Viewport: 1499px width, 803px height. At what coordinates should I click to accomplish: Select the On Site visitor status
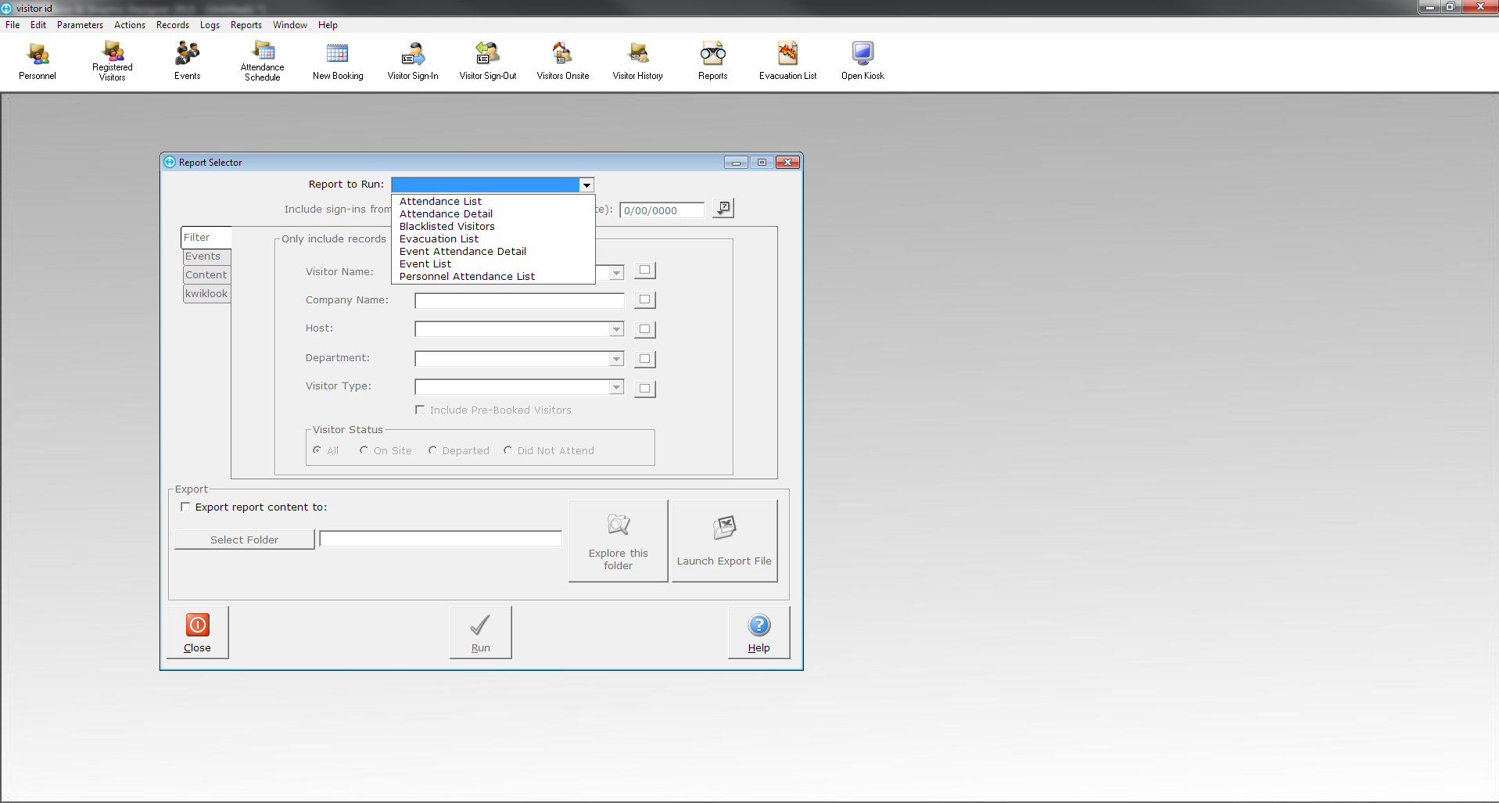[364, 450]
